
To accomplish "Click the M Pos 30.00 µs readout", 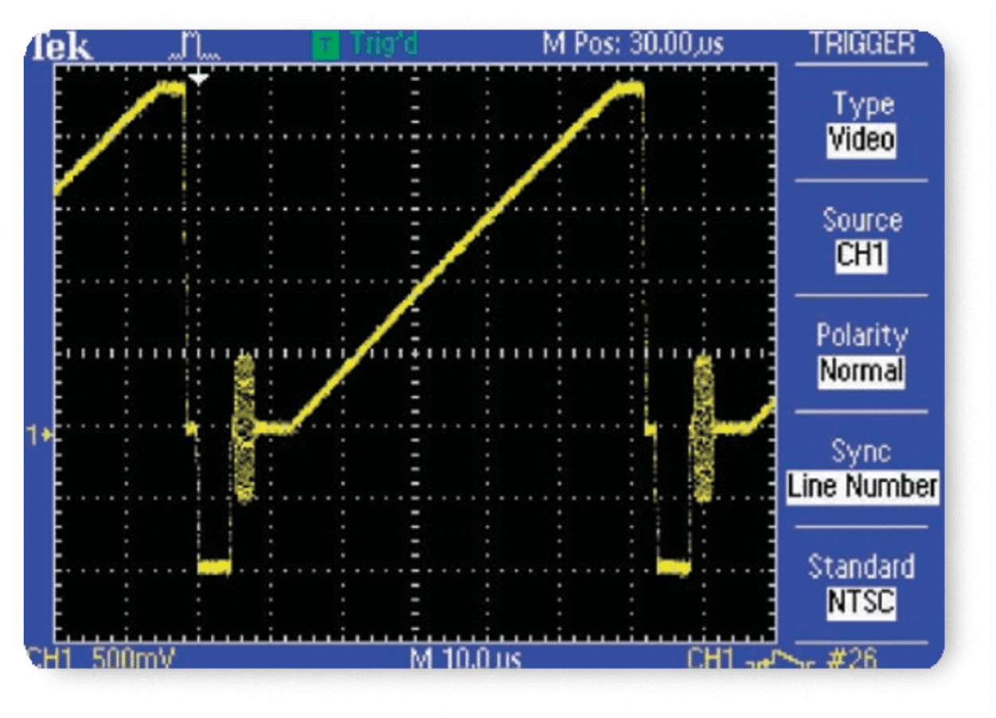I will pos(633,44).
